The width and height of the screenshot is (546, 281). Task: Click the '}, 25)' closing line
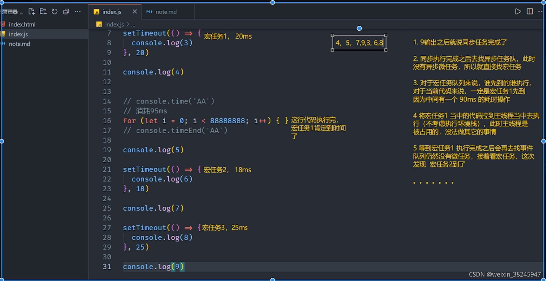pos(136,247)
